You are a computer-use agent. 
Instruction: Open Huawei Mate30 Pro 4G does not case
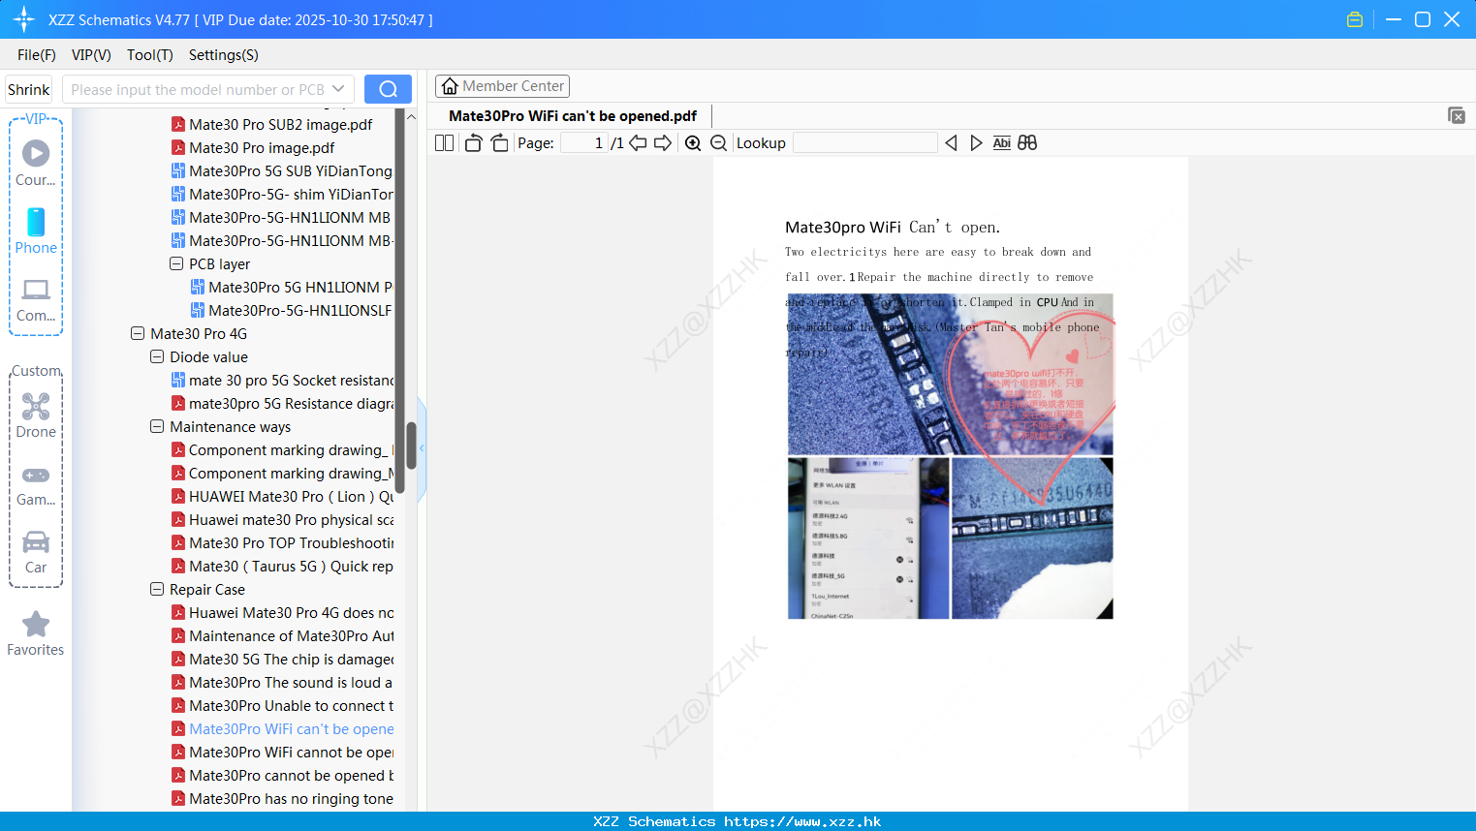(282, 612)
